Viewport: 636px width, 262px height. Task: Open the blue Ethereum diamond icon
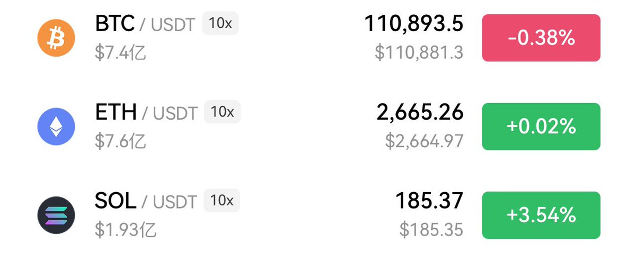pyautogui.click(x=56, y=127)
